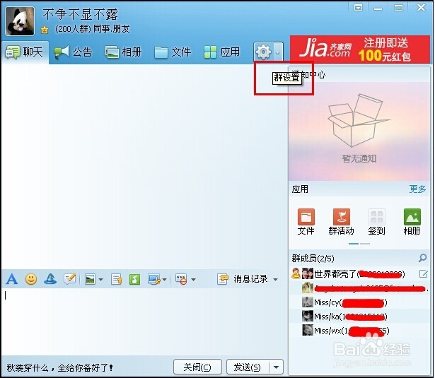Expand the arrow next to settings gear
This screenshot has width=435, height=378.
277,52
